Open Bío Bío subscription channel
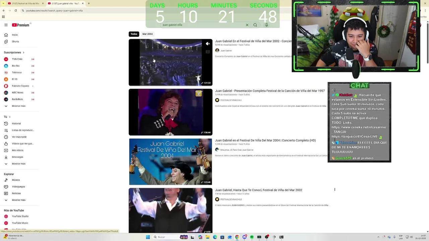 (16, 66)
